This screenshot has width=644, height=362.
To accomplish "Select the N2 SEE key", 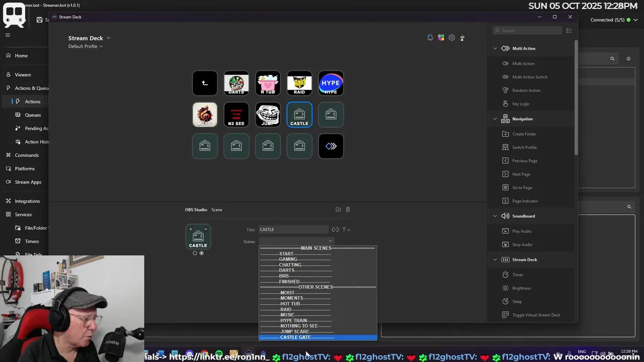I will coord(236,115).
